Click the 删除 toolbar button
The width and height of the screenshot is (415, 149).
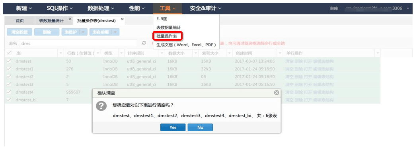click(47, 32)
